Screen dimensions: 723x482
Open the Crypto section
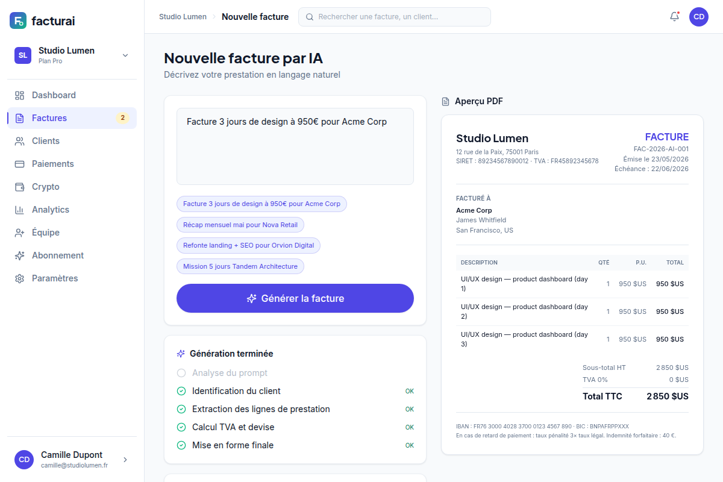(72, 187)
